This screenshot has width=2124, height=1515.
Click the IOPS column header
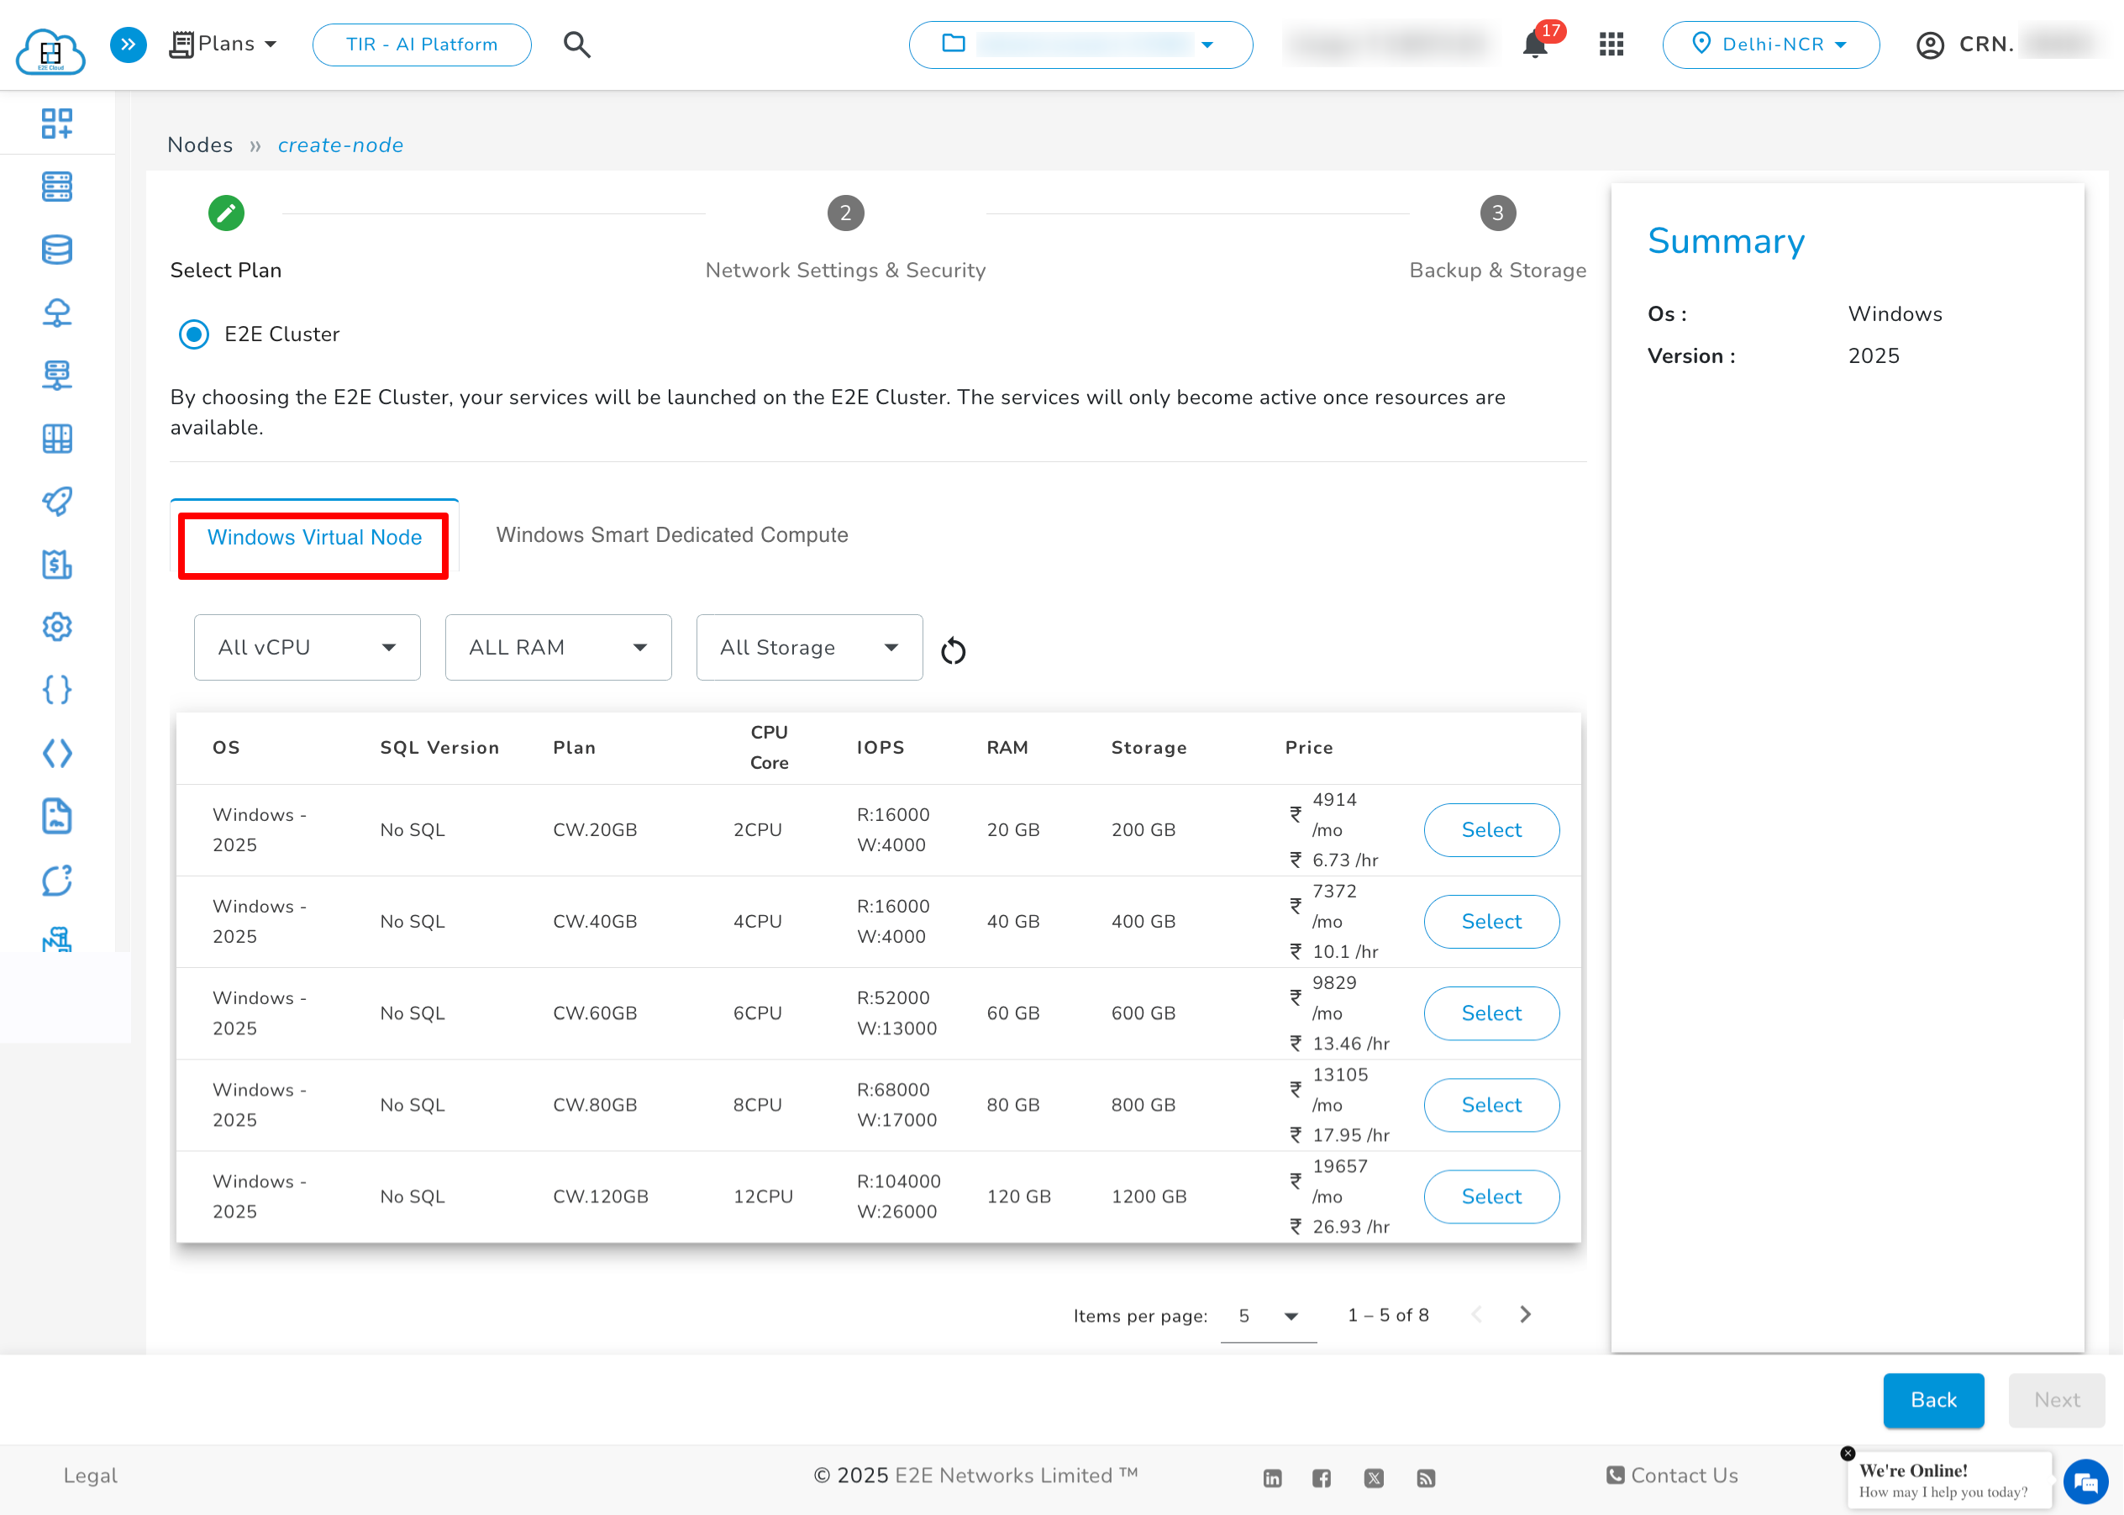pos(881,747)
